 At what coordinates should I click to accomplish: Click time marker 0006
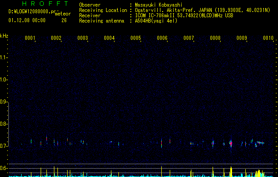162,38
